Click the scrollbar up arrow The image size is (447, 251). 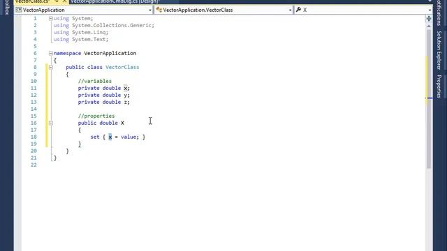pos(429,26)
